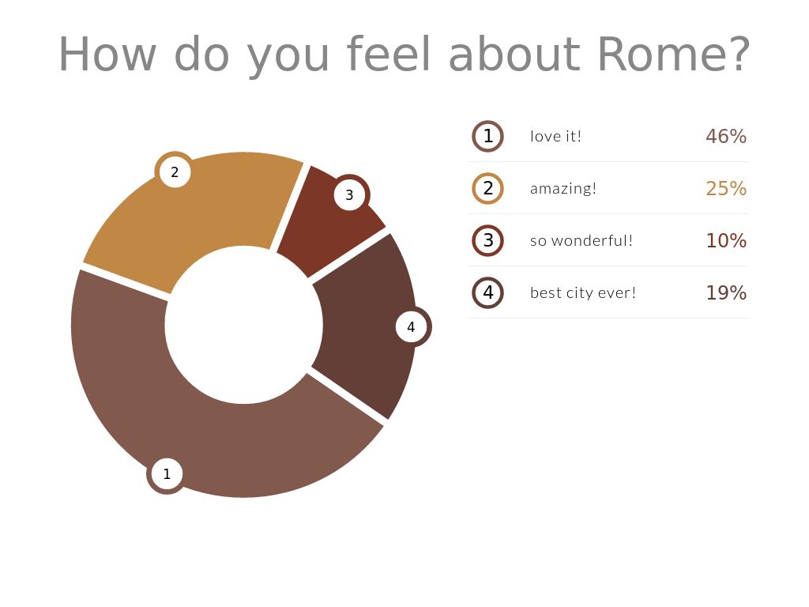
Task: Click the number 3 marker on the donut chart
Action: (x=349, y=194)
